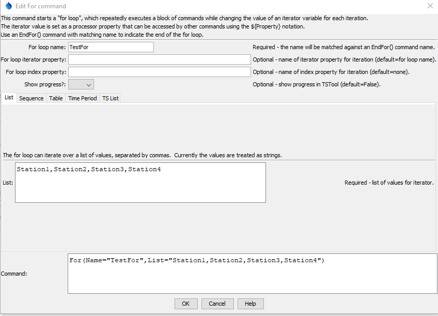The height and width of the screenshot is (316, 438).
Task: Click the 'For loop iterator property:' label
Action: coord(34,59)
